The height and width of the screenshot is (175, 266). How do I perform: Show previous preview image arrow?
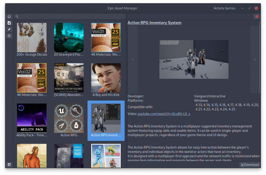click(x=133, y=59)
